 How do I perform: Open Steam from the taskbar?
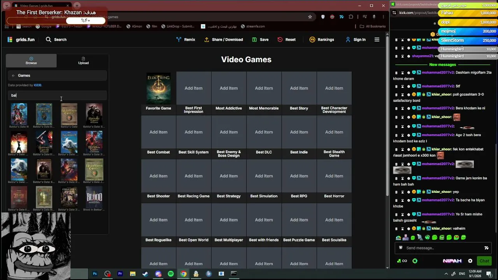pyautogui.click(x=145, y=274)
